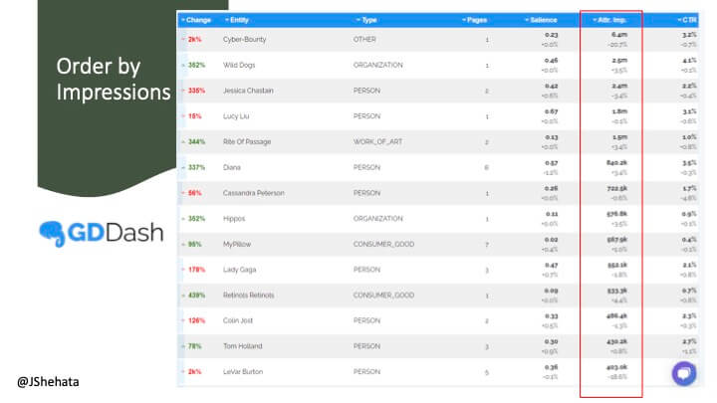Click the @JShehata handle text
Screen dimensions: 717x403
[x=48, y=381]
